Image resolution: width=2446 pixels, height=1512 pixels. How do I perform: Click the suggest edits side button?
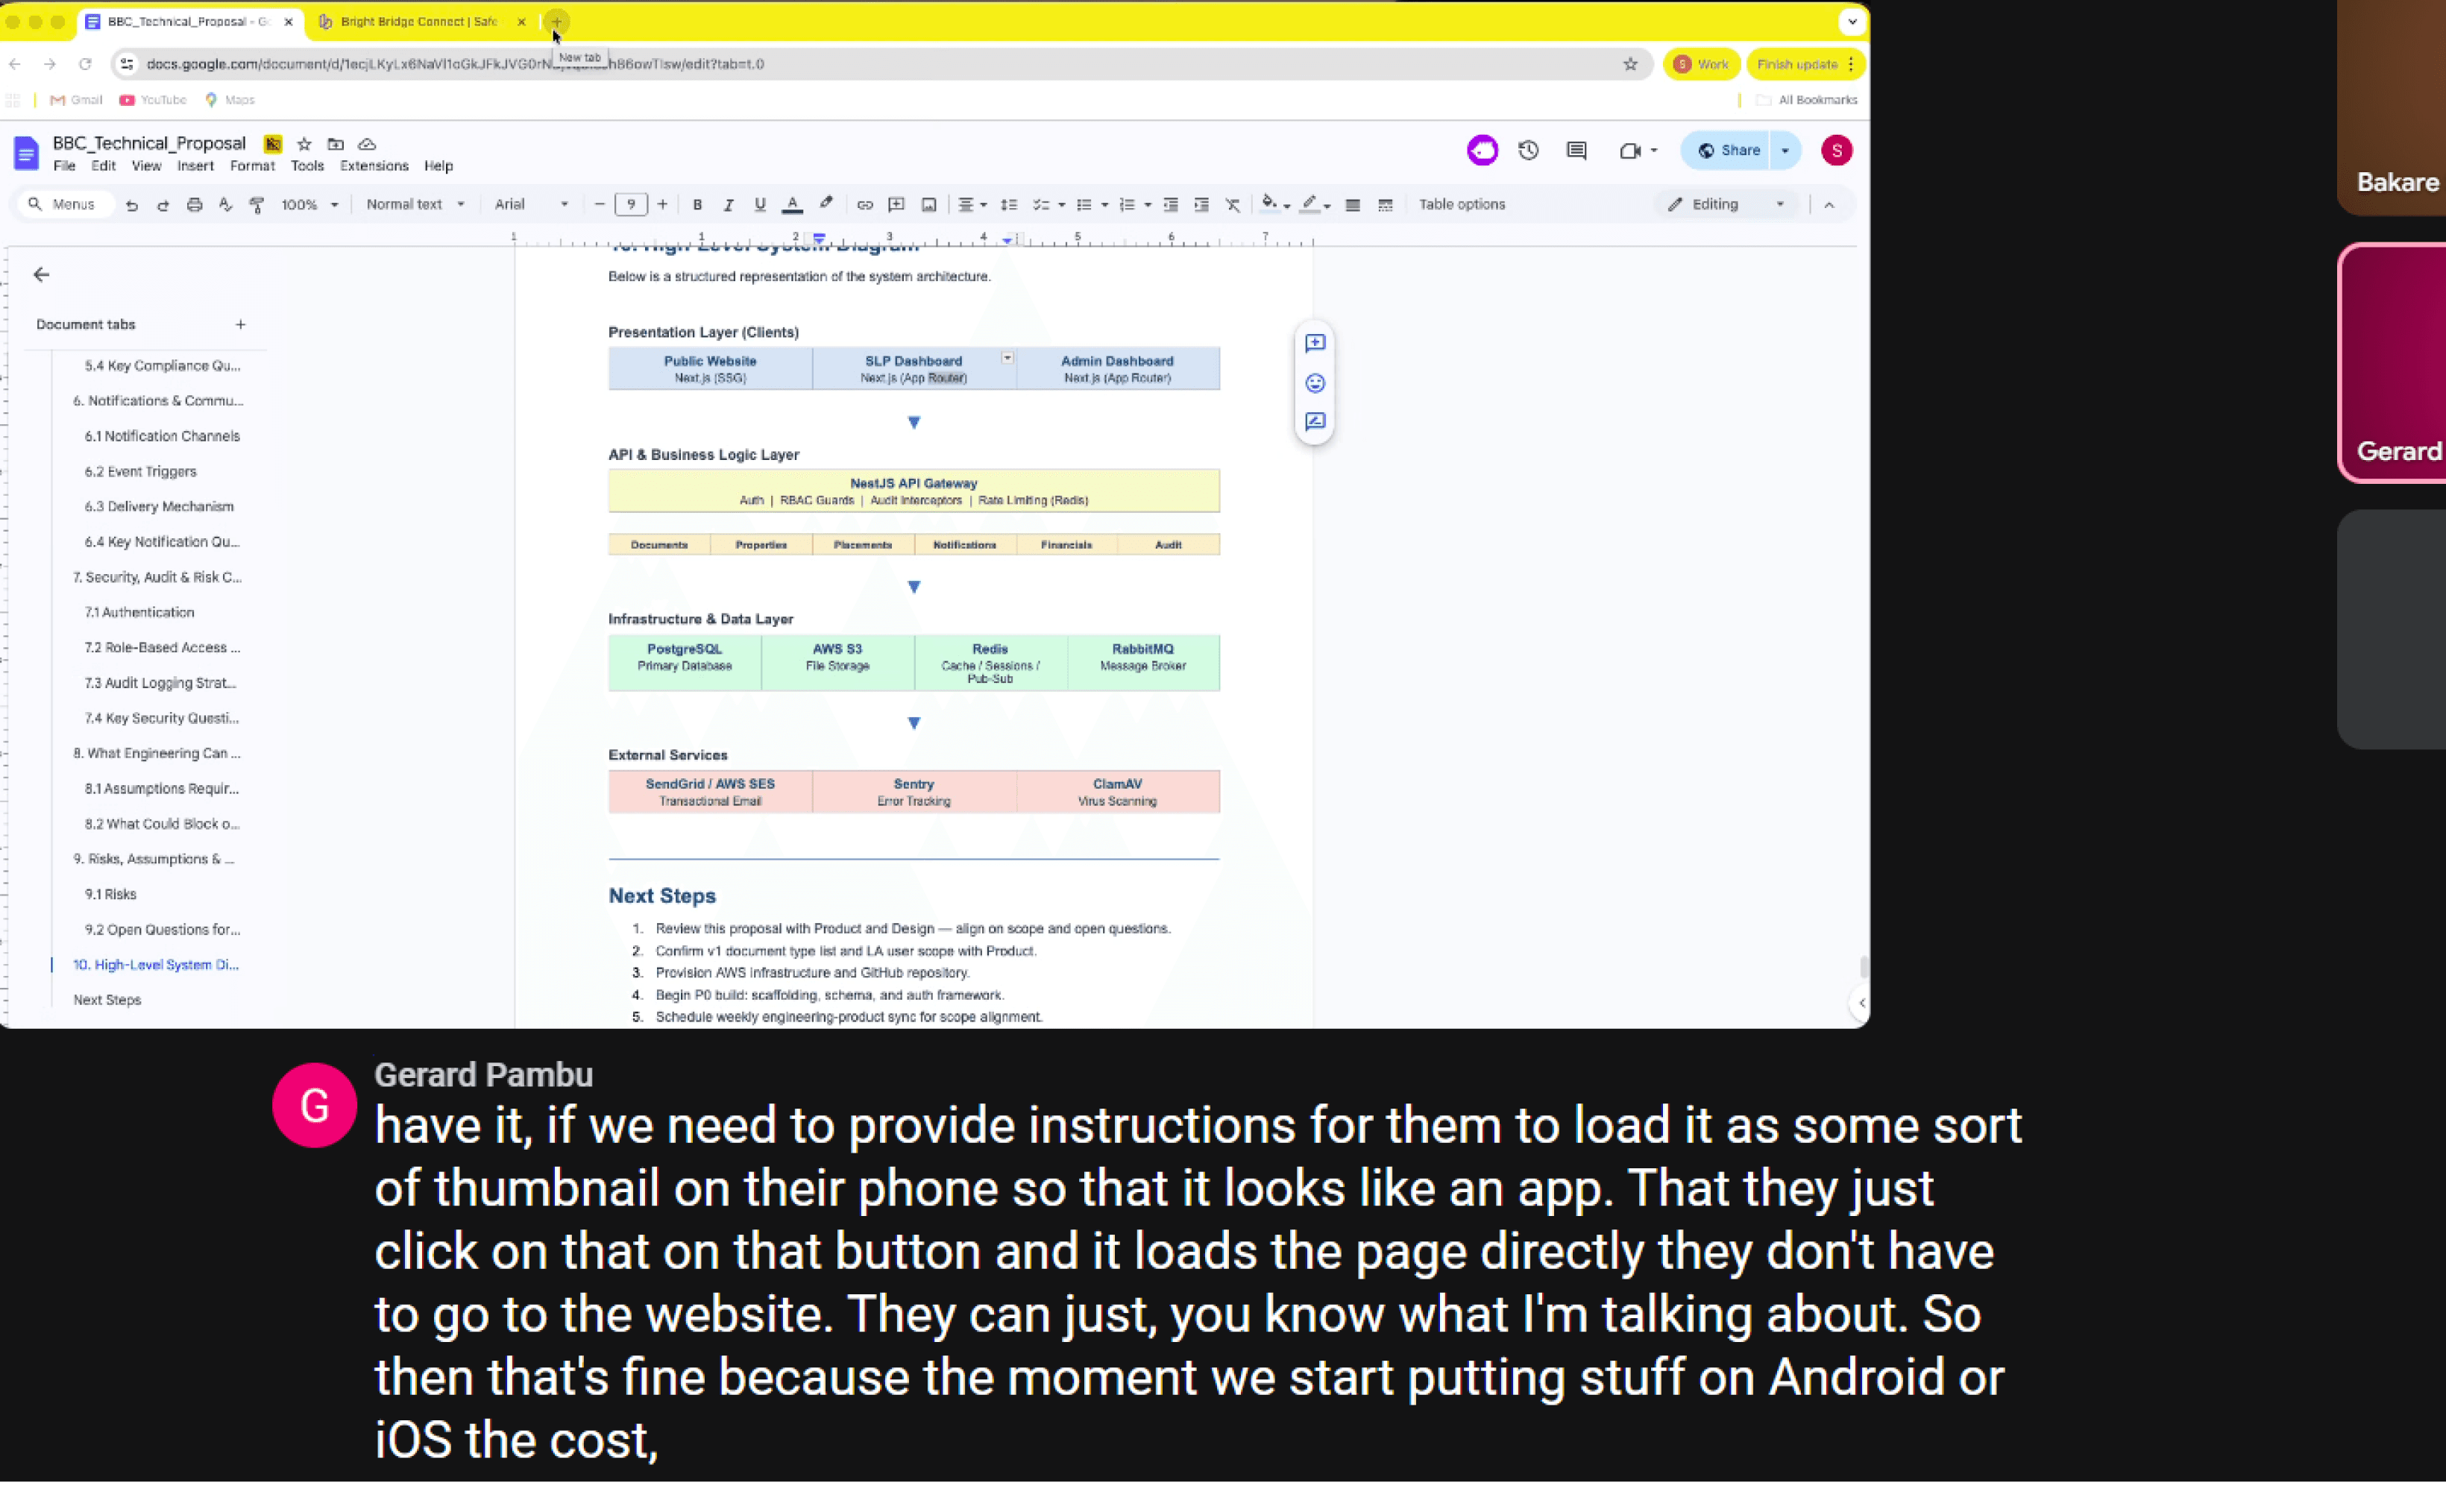(1315, 422)
